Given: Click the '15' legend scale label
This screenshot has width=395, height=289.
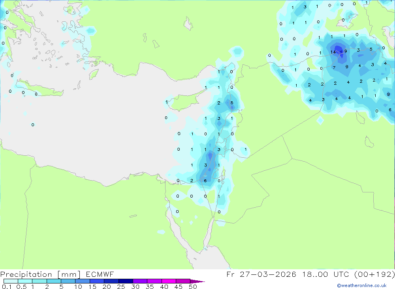Looking at the screenshot, I should 92,287.
